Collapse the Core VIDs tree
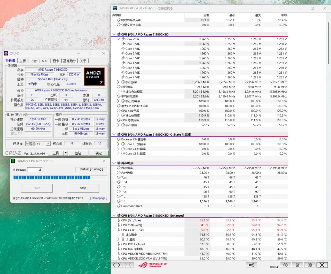 coord(118,39)
